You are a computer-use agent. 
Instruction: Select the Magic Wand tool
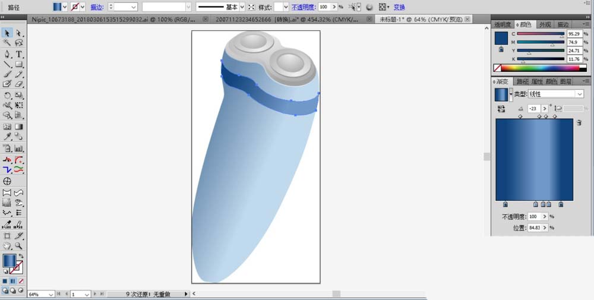tap(7, 43)
